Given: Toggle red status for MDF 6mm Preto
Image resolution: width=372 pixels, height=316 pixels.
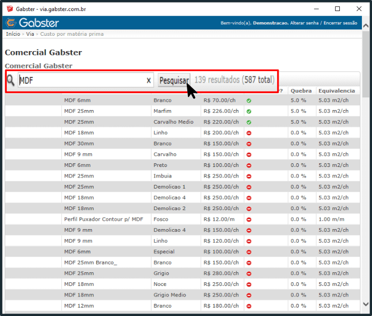Looking at the screenshot, I should pos(249,165).
